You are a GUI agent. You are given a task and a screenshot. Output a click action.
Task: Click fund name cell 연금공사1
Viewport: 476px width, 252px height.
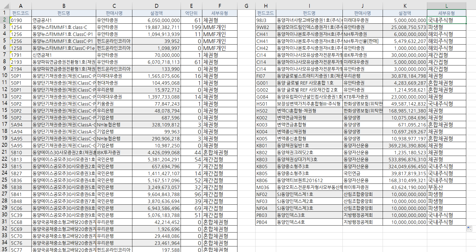64,20
